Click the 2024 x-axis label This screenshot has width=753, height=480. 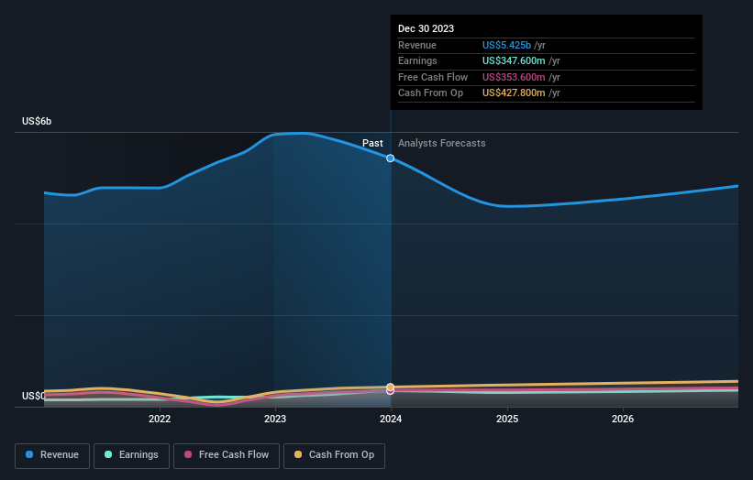point(391,419)
